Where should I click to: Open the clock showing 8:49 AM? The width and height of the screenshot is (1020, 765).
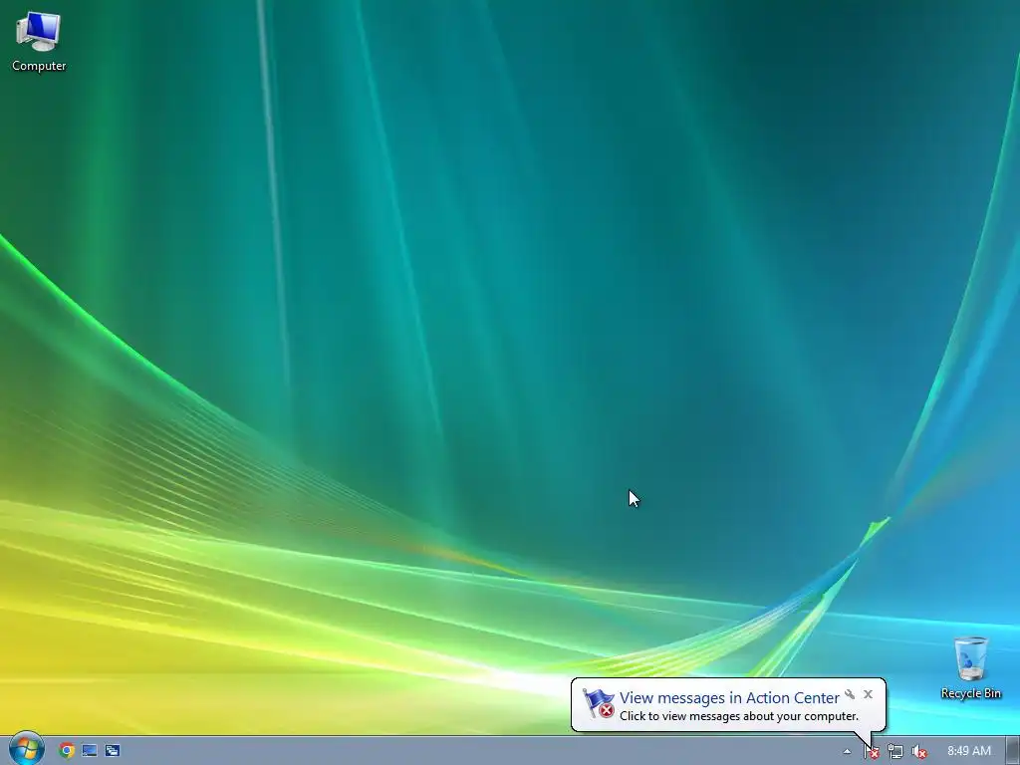(x=968, y=751)
